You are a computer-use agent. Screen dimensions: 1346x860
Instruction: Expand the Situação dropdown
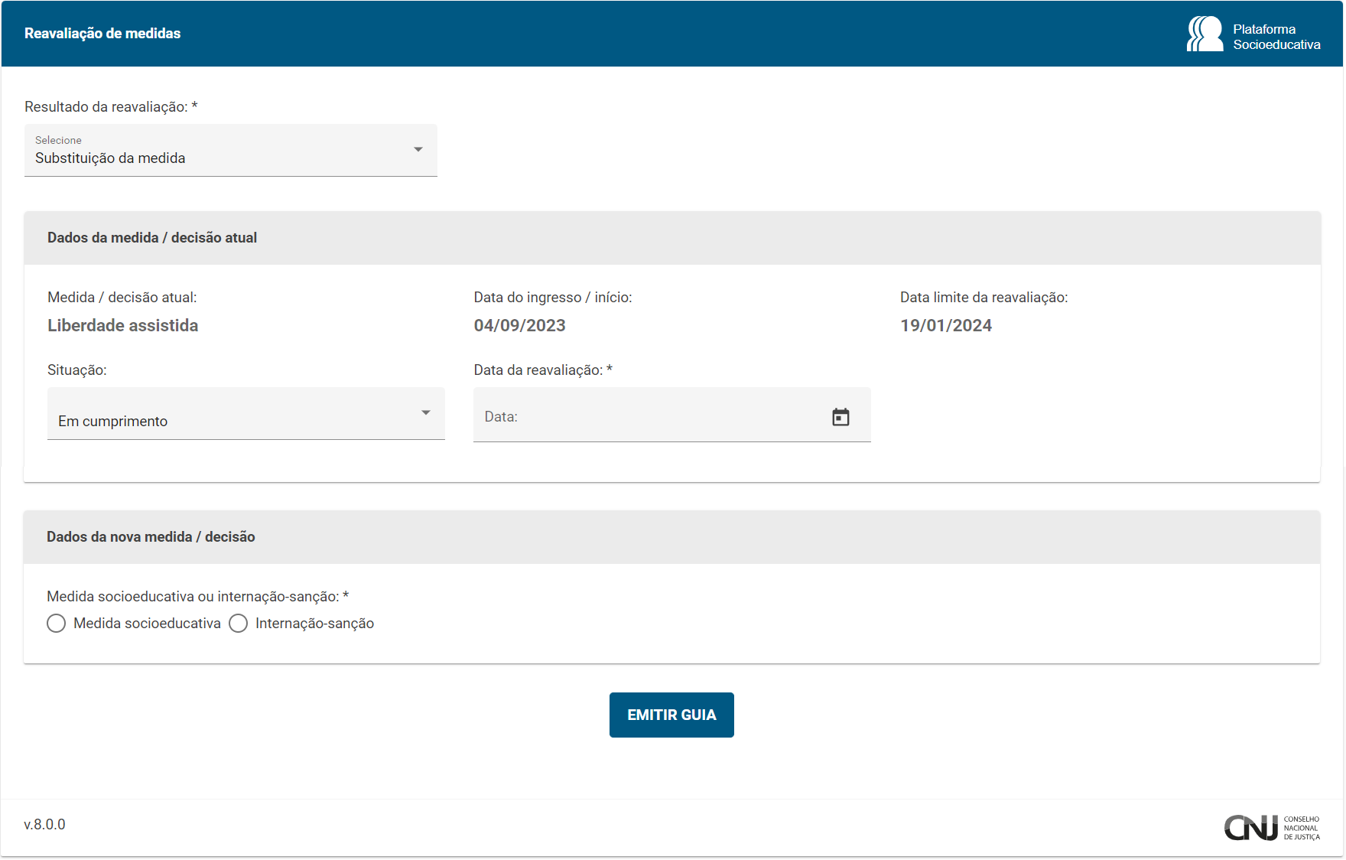pyautogui.click(x=246, y=413)
